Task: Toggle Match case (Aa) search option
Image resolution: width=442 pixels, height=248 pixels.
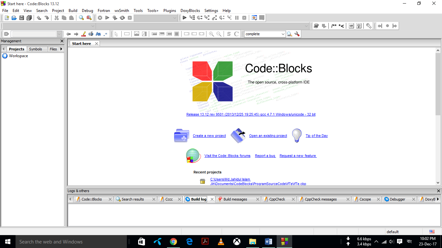Action: coord(98,34)
